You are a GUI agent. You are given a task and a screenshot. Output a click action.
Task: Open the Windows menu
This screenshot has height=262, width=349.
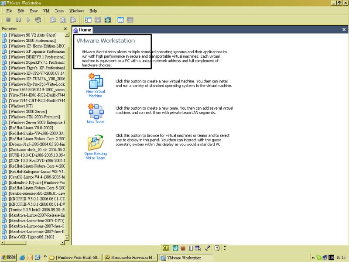tap(77, 10)
